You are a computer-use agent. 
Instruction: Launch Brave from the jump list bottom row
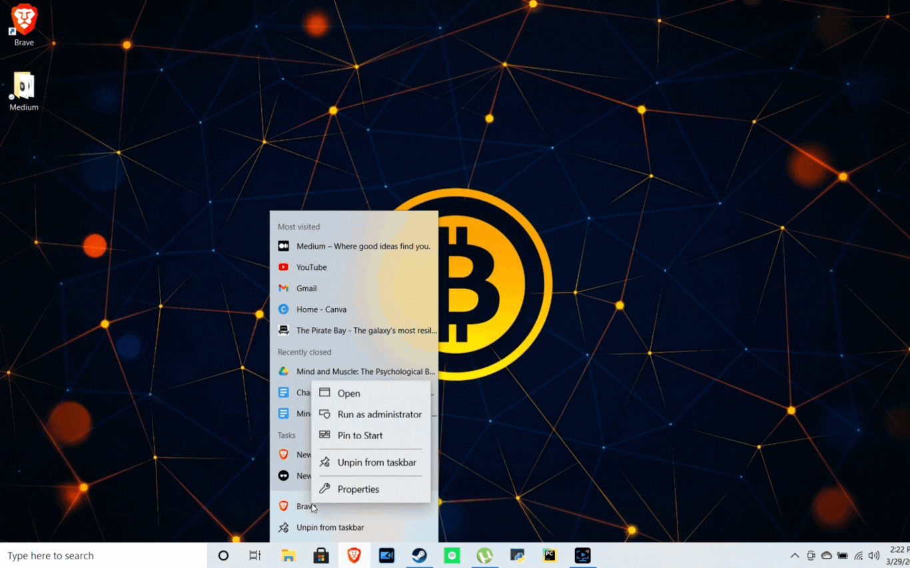point(291,507)
